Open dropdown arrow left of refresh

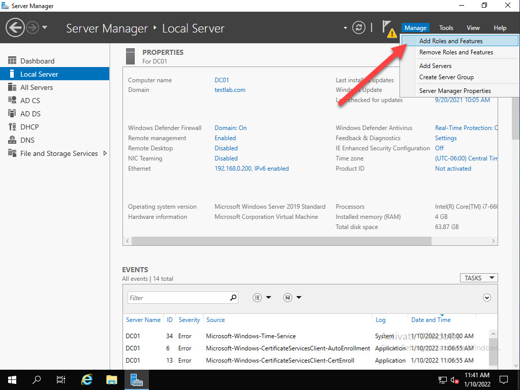coord(345,28)
